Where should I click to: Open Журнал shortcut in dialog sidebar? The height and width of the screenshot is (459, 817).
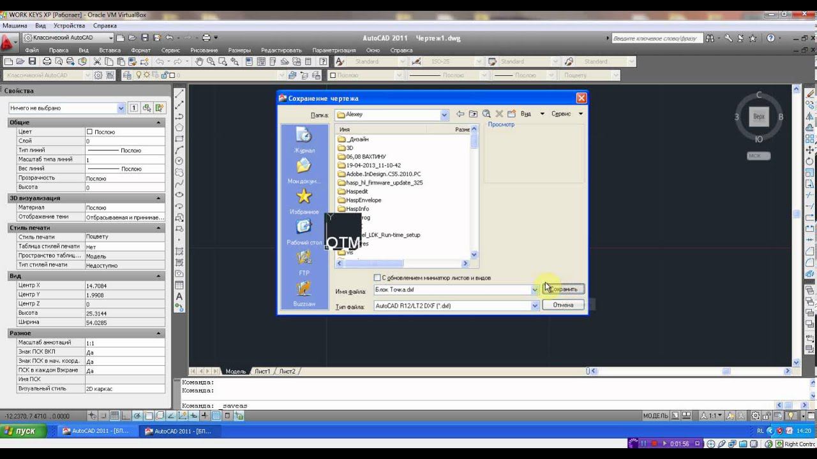[x=304, y=140]
